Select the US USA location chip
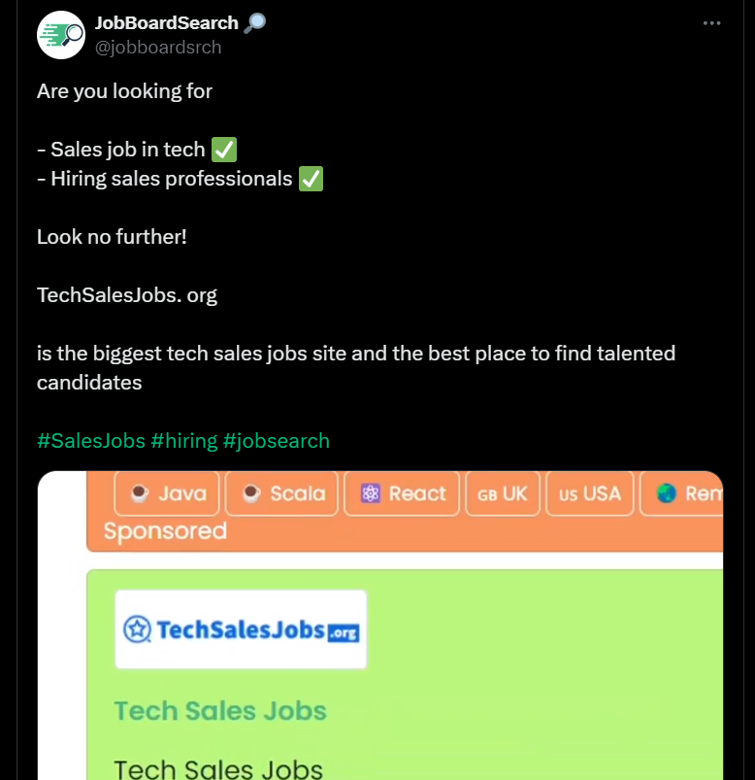 tap(590, 493)
